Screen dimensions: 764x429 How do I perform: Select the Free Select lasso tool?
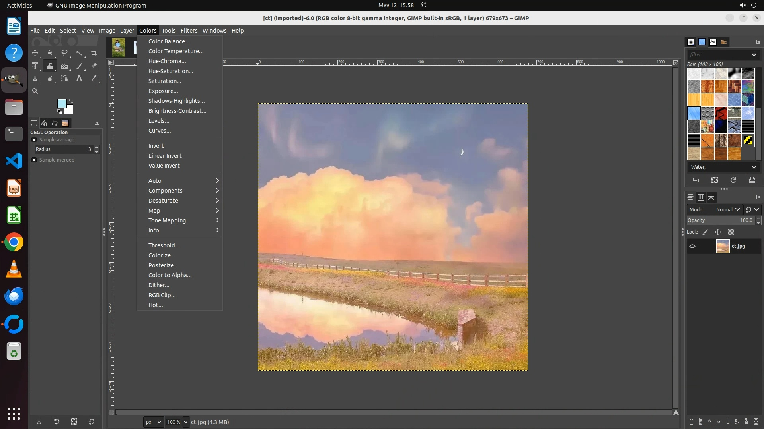pyautogui.click(x=64, y=53)
